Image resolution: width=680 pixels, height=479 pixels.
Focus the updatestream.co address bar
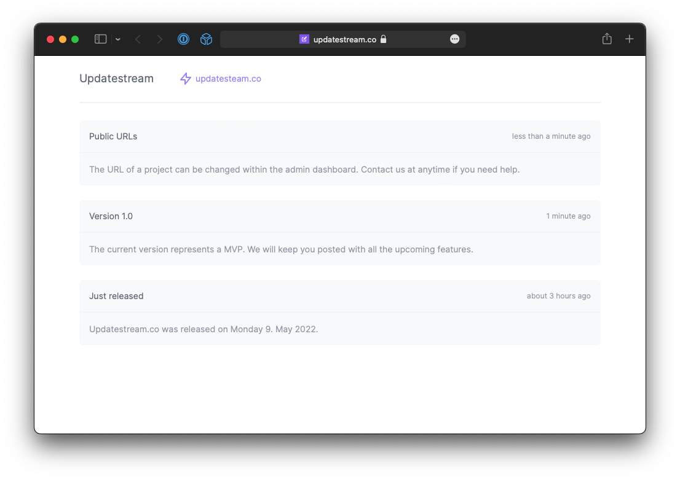343,39
